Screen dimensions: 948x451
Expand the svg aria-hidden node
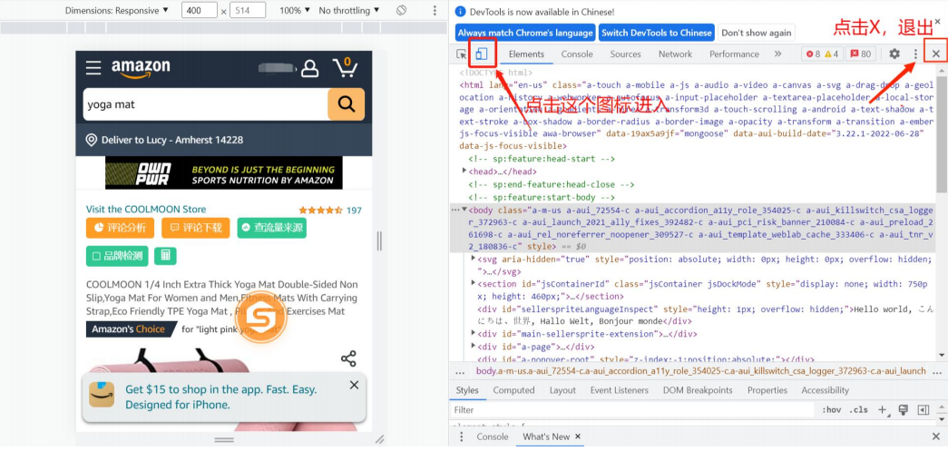[x=474, y=259]
